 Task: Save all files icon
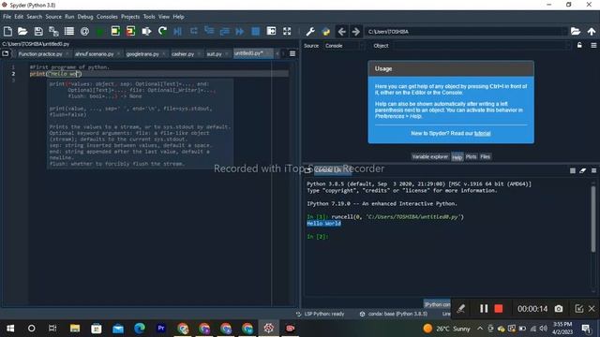pyautogui.click(x=53, y=31)
